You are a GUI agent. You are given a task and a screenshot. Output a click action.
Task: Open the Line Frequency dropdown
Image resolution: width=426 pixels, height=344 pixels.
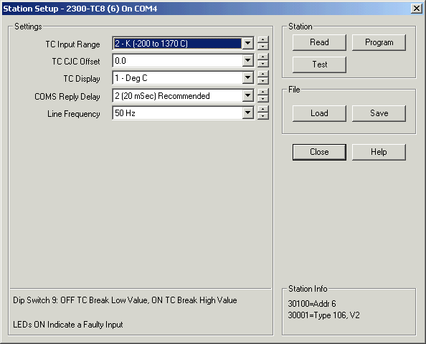(x=247, y=113)
